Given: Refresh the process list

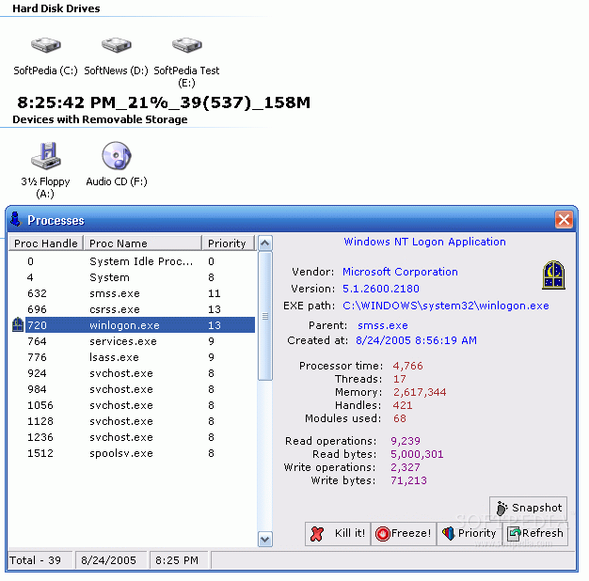Looking at the screenshot, I should [535, 533].
